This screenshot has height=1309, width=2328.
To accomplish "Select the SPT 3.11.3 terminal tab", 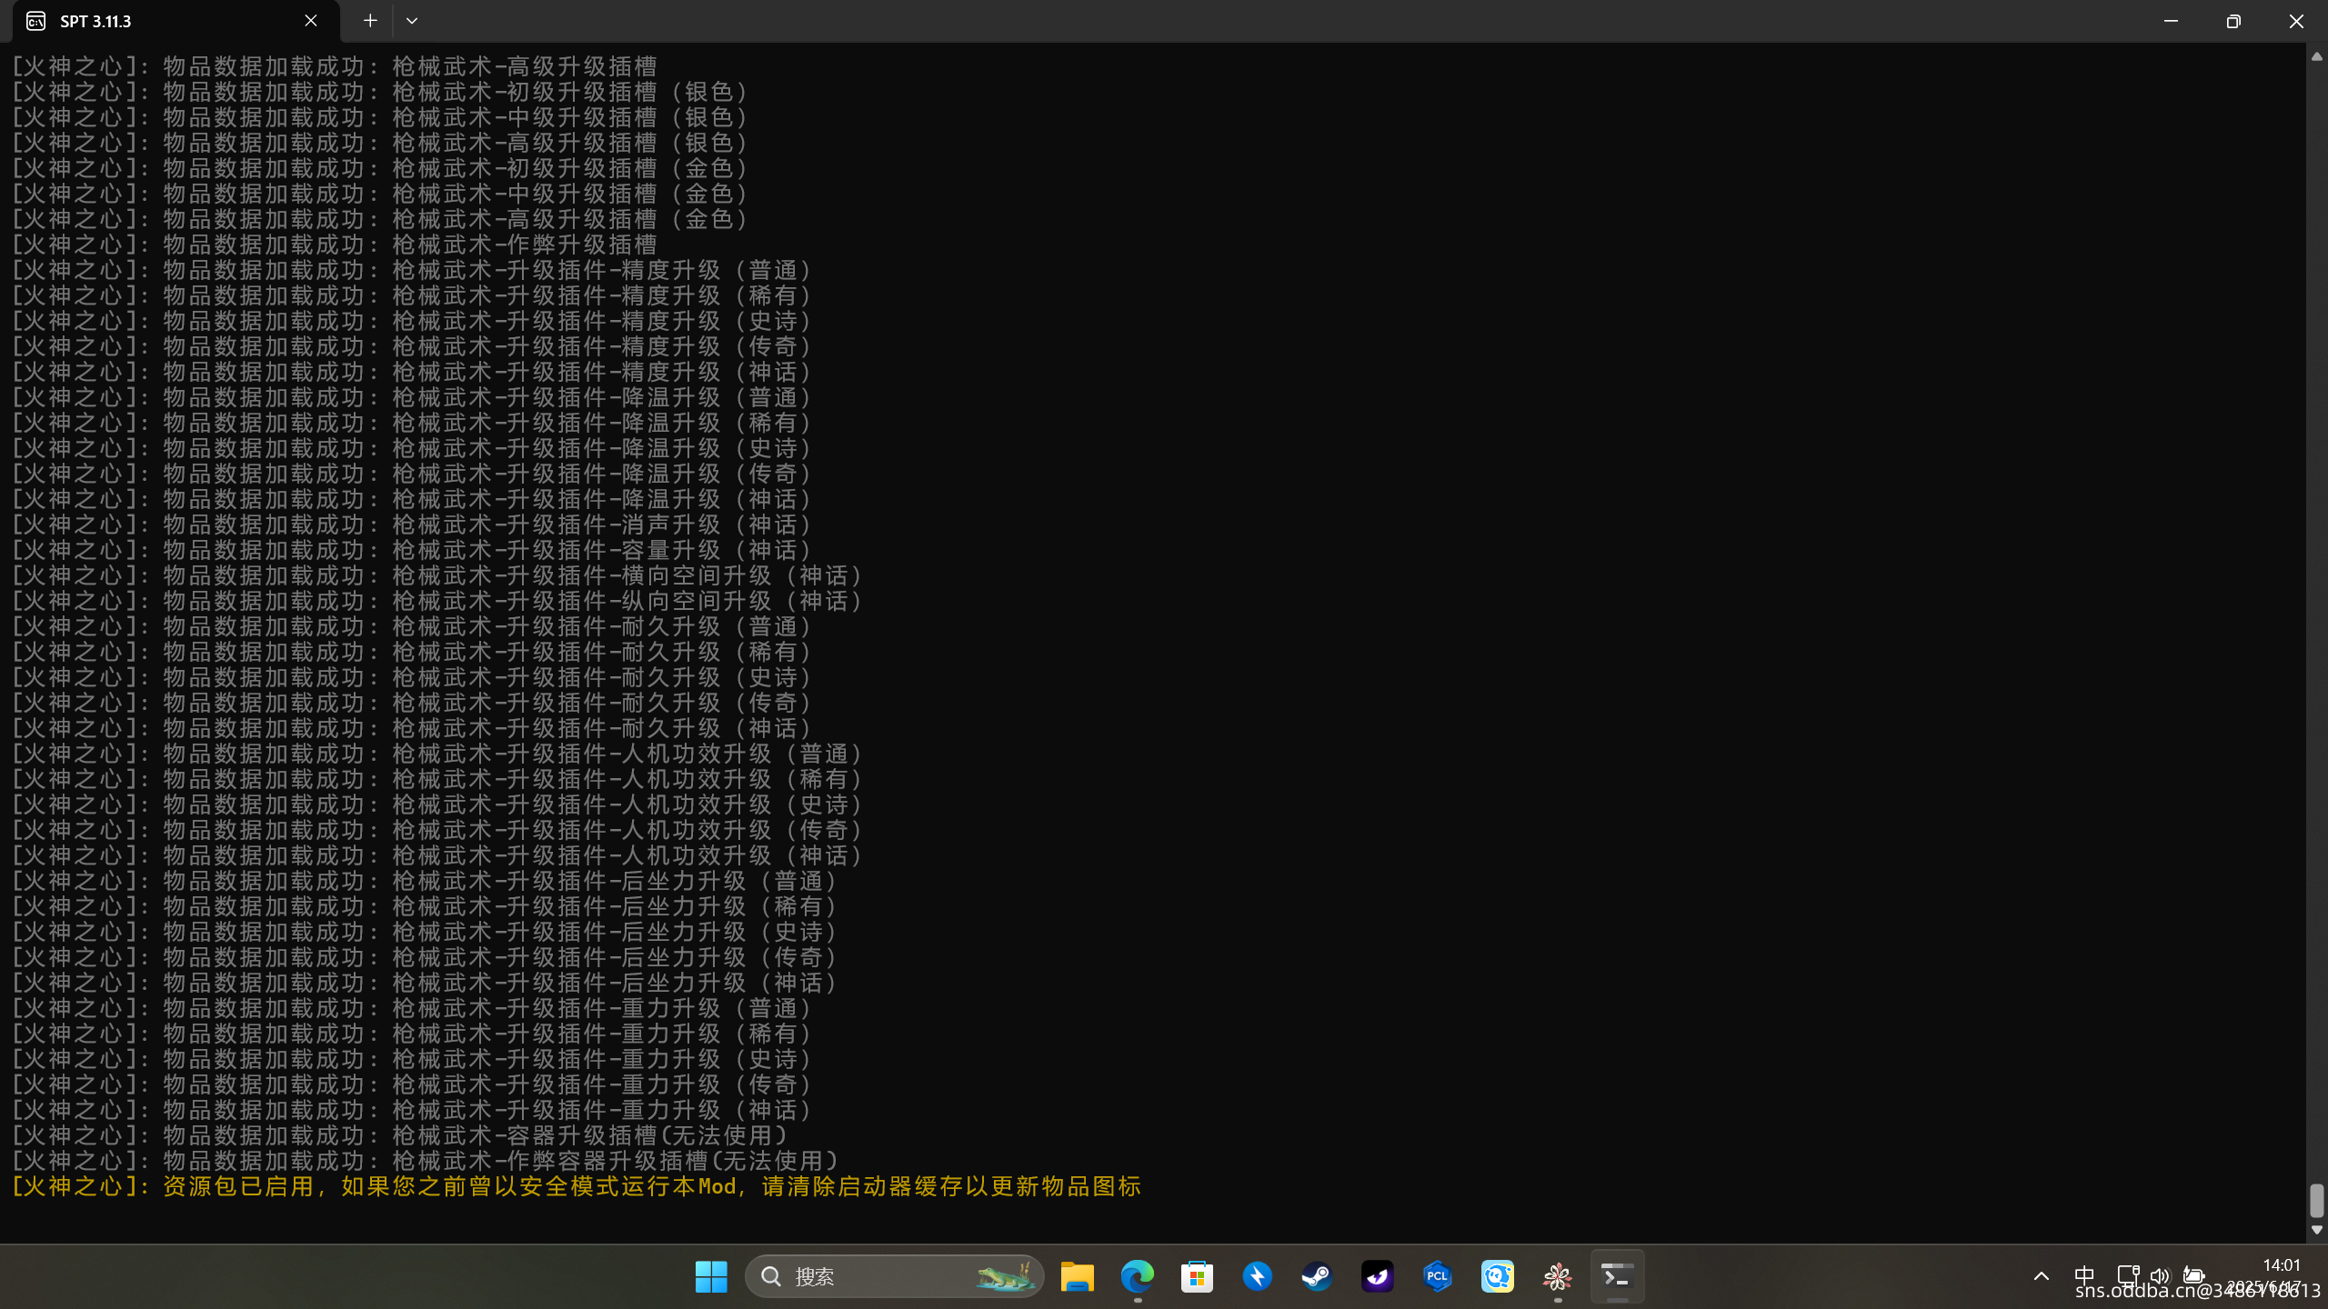I will click(176, 21).
